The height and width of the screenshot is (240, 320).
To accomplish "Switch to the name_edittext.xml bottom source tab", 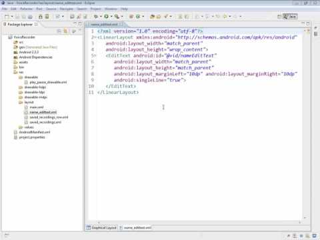I will 135,228.
